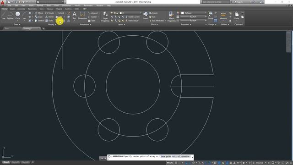
Task: Expand the Utilities panel
Action: coord(225,24)
